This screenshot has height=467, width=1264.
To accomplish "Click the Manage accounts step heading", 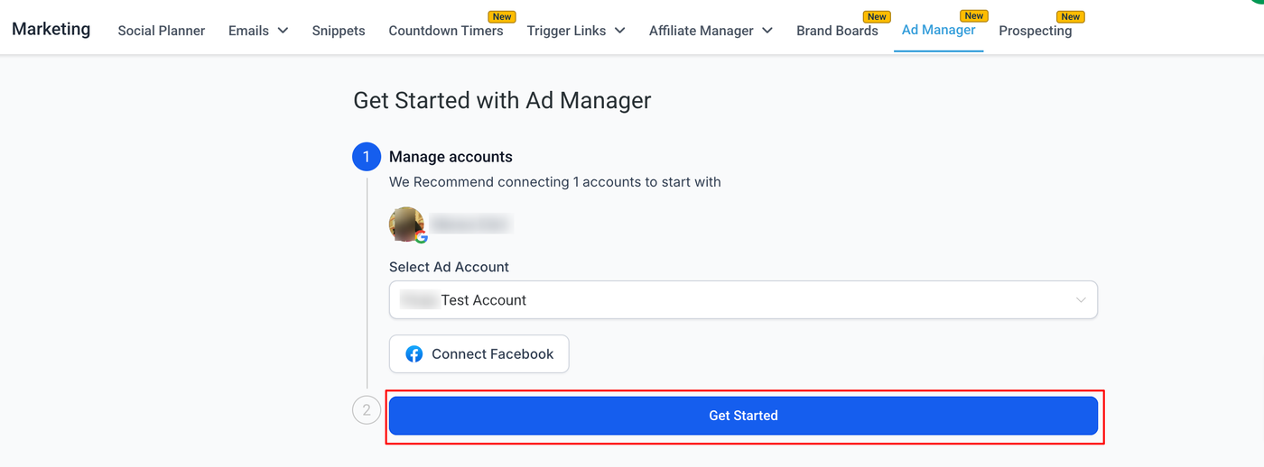I will pyautogui.click(x=451, y=157).
